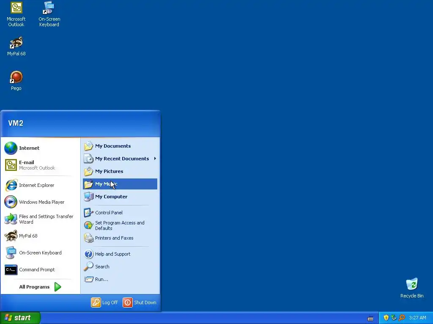This screenshot has width=433, height=324.
Task: Expand All Programs green arrow
Action: [58, 287]
